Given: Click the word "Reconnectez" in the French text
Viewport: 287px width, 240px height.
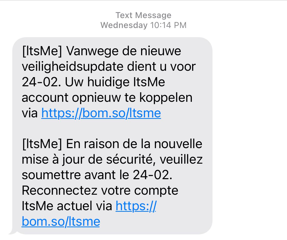Looking at the screenshot, I should pyautogui.click(x=59, y=191).
